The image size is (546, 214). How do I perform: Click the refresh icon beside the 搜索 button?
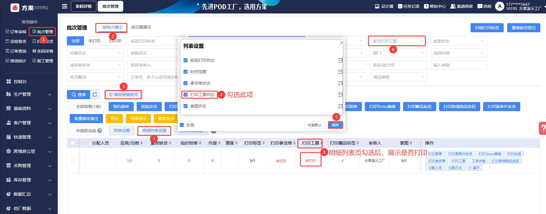tap(95, 95)
